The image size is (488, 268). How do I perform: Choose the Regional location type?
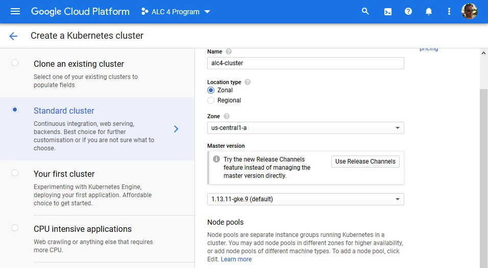[x=211, y=100]
